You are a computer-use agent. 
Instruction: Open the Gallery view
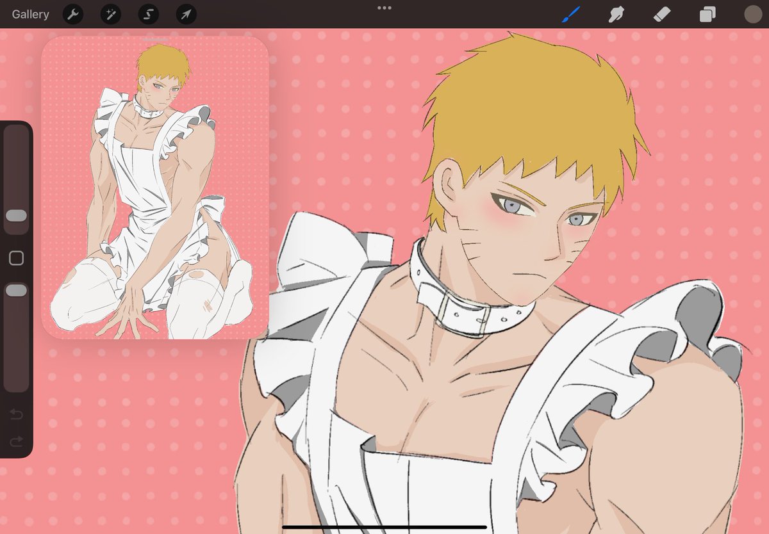[30, 14]
